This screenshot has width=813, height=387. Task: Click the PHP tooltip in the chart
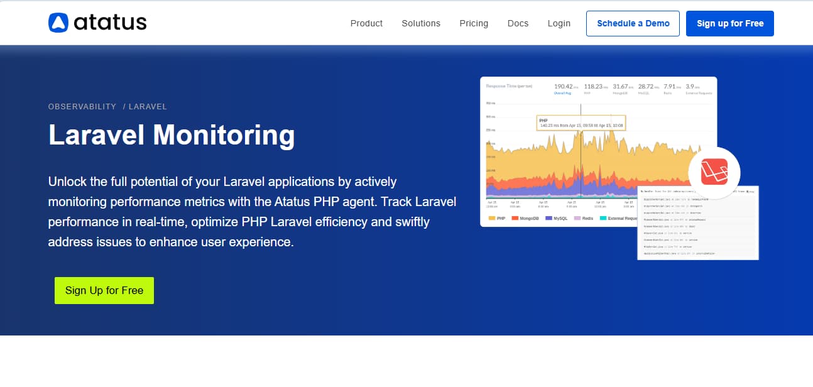[x=581, y=123]
